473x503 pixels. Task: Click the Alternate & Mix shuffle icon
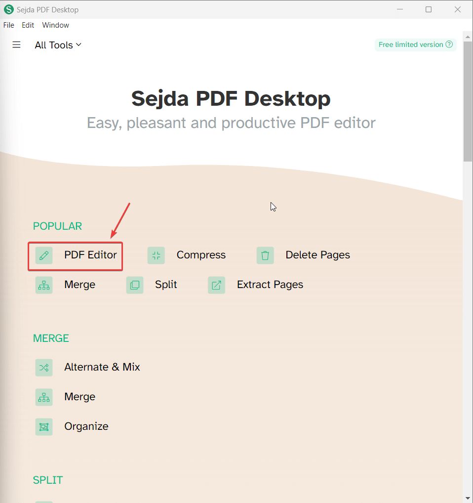[44, 367]
